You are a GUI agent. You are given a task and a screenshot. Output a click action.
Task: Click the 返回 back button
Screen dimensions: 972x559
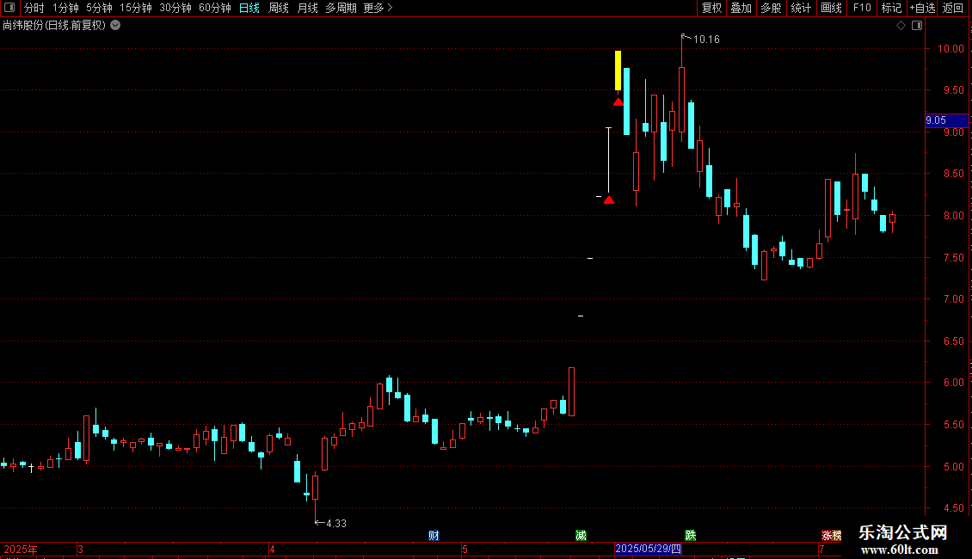[953, 8]
